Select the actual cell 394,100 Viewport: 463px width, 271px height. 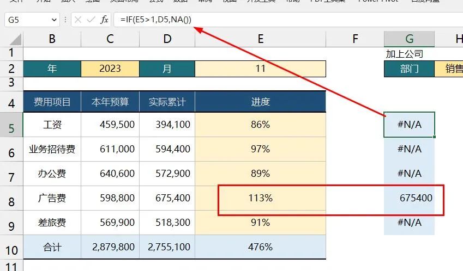pyautogui.click(x=167, y=125)
